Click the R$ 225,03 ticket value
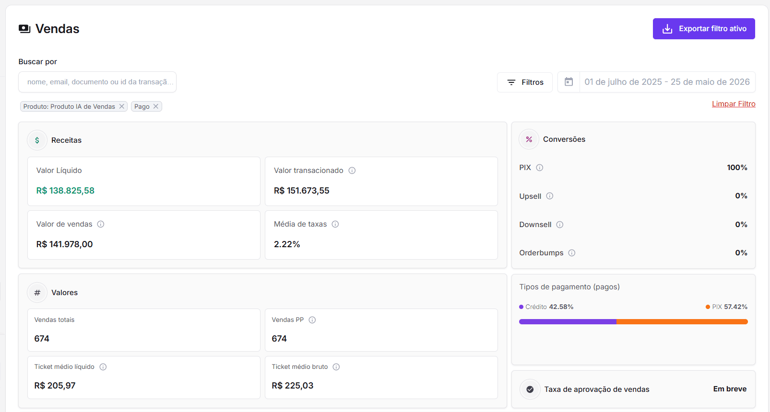 (293, 386)
